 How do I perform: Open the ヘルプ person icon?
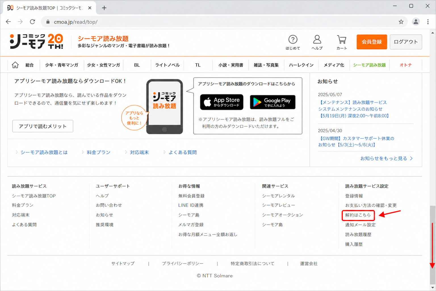317,42
